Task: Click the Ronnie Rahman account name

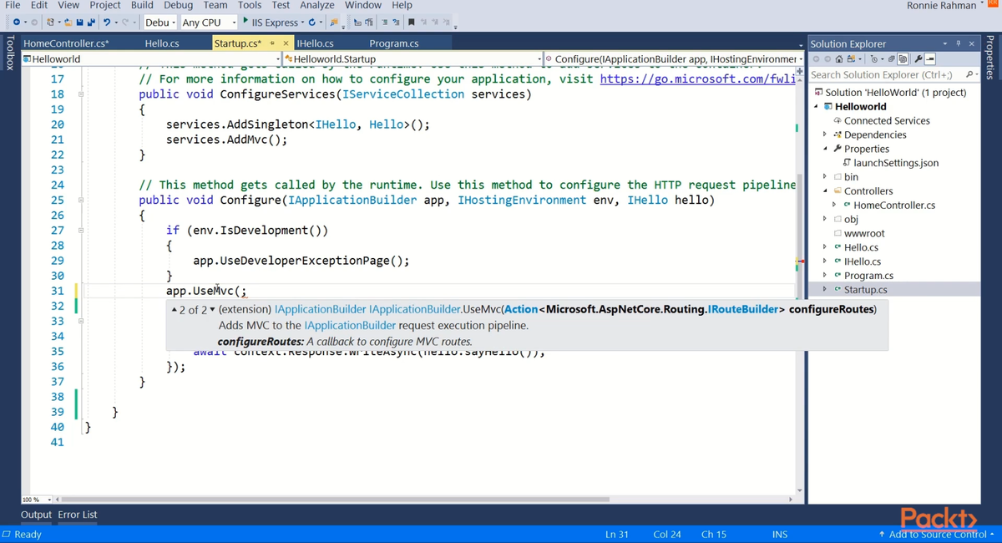Action: pyautogui.click(x=941, y=5)
